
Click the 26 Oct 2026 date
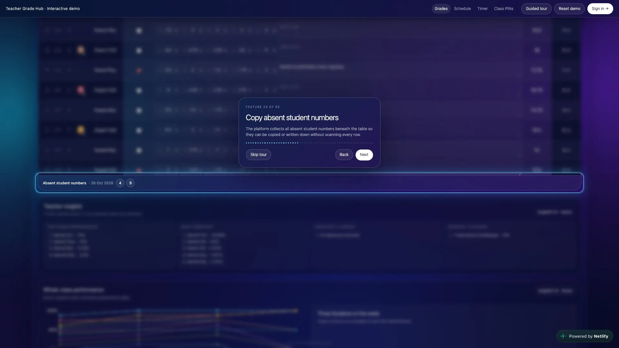click(x=102, y=183)
